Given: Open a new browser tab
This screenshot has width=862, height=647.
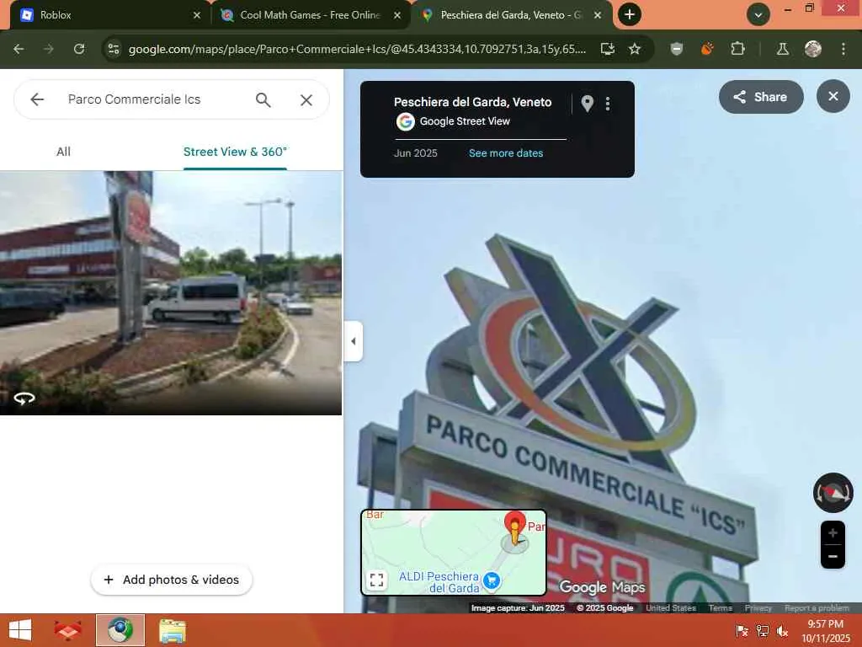Looking at the screenshot, I should (630, 15).
